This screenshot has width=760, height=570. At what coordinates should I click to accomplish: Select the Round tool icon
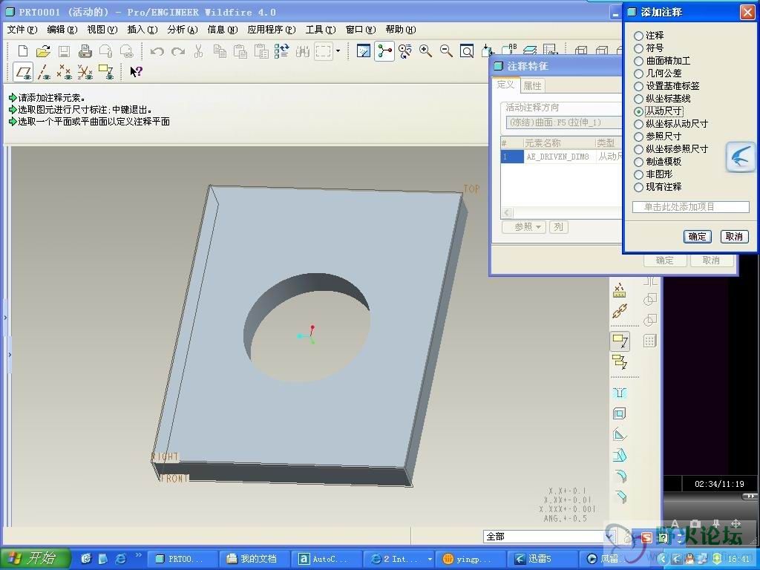(x=620, y=476)
